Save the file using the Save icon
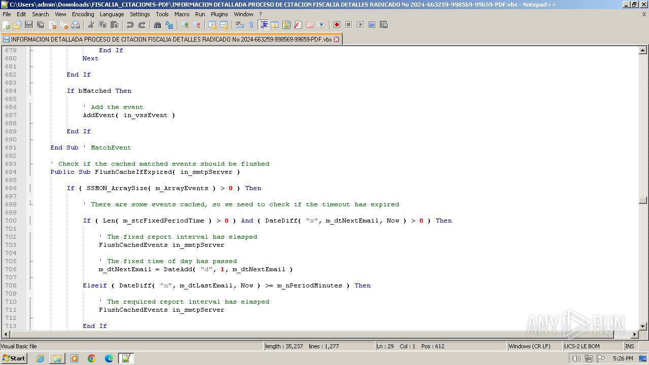The height and width of the screenshot is (365, 649). pyautogui.click(x=29, y=25)
